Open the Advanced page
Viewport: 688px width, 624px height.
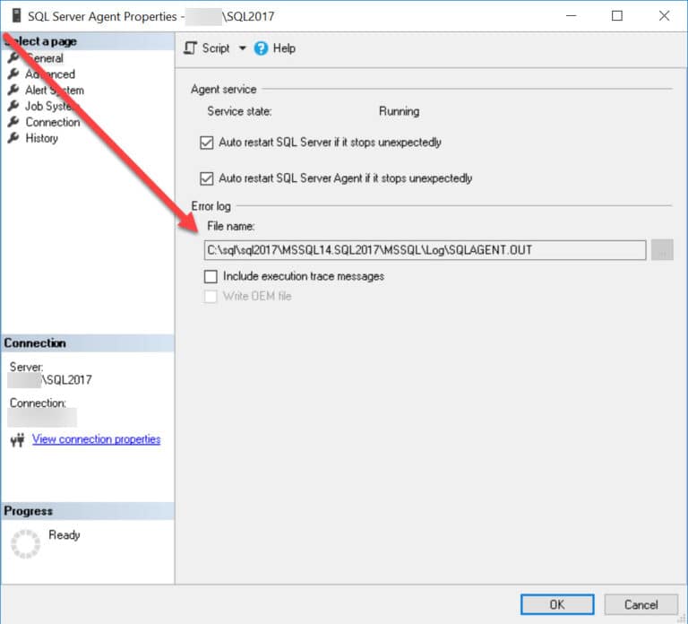pos(50,74)
